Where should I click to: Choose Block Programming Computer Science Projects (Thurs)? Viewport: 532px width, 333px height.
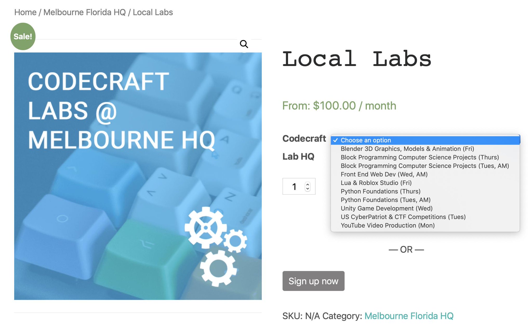pos(420,157)
